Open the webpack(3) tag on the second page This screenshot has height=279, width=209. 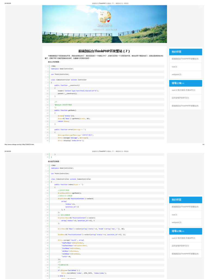pyautogui.click(x=176, y=222)
